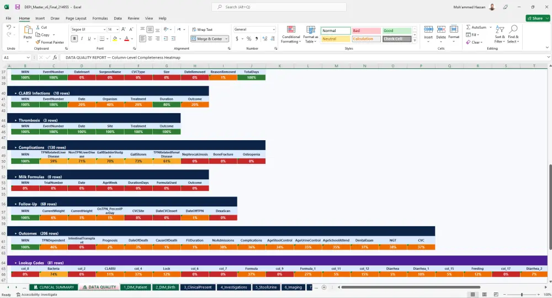The width and height of the screenshot is (552, 298).
Task: Click the Insert Function fx icon
Action: coord(55,57)
